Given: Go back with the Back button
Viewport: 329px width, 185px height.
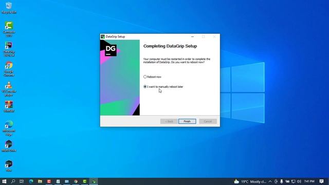Looking at the screenshot, I should (169, 121).
